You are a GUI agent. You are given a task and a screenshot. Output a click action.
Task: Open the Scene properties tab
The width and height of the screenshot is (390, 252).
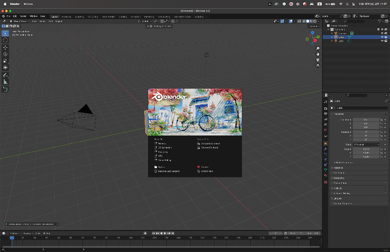[x=326, y=125]
